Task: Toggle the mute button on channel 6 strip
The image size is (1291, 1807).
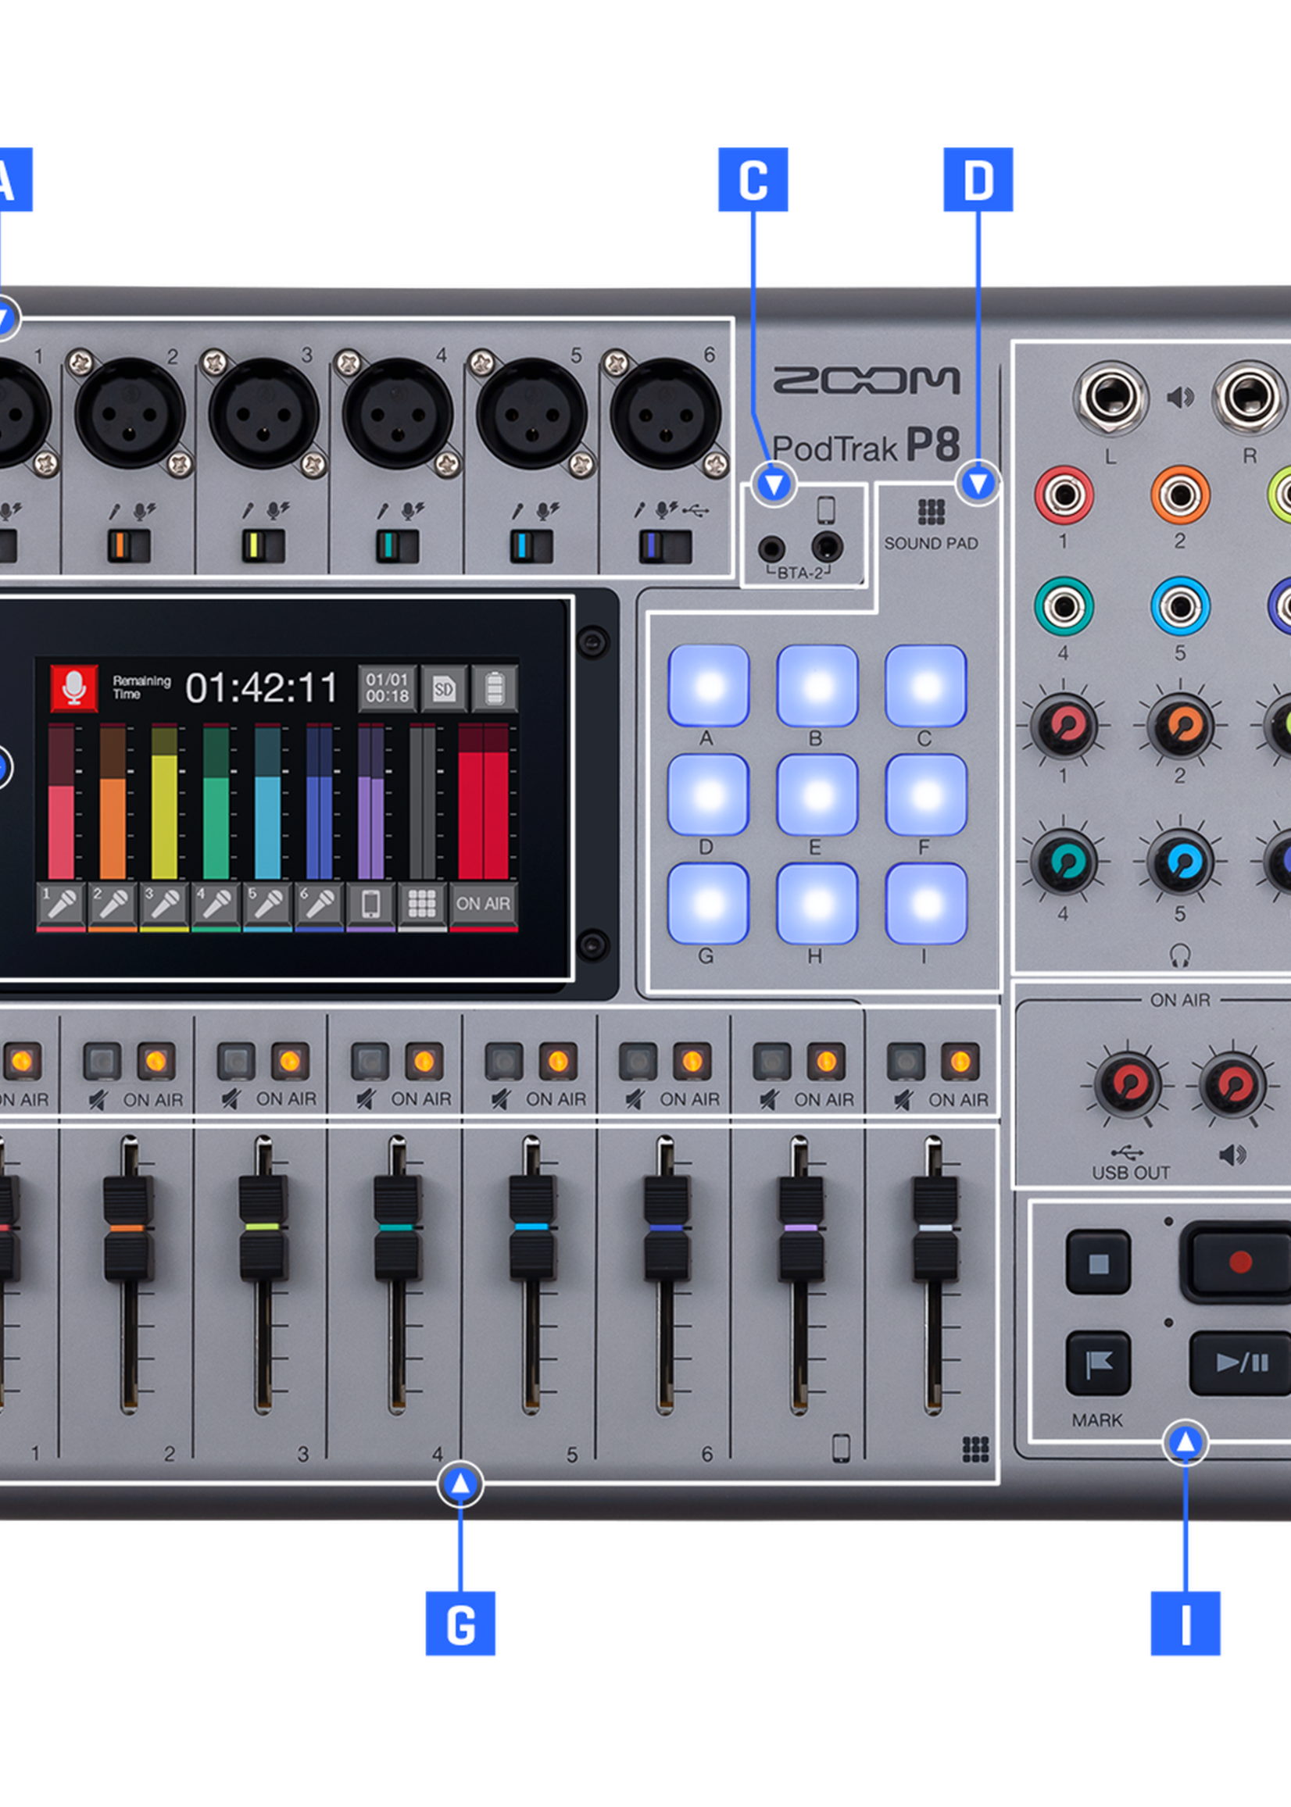Action: pos(638,1061)
